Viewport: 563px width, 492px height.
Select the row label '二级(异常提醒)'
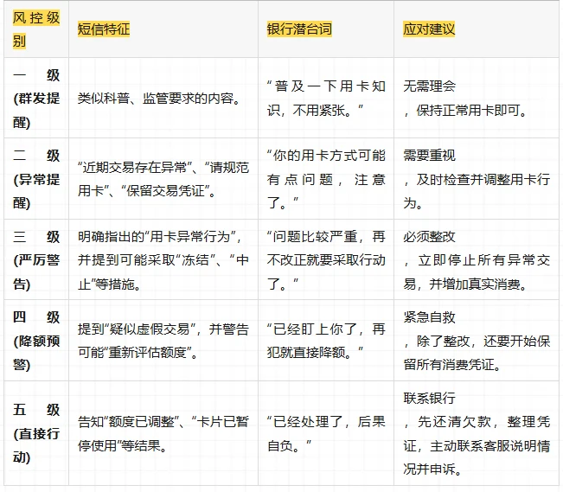[x=36, y=179]
